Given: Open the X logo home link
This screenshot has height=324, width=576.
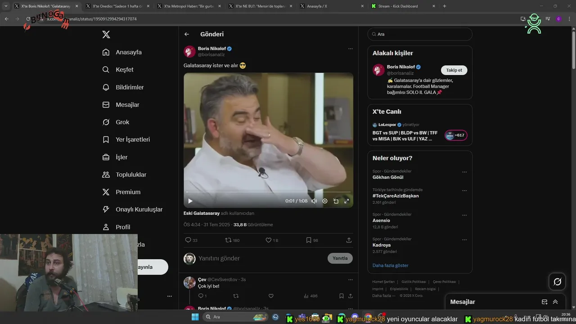Looking at the screenshot, I should tap(106, 35).
